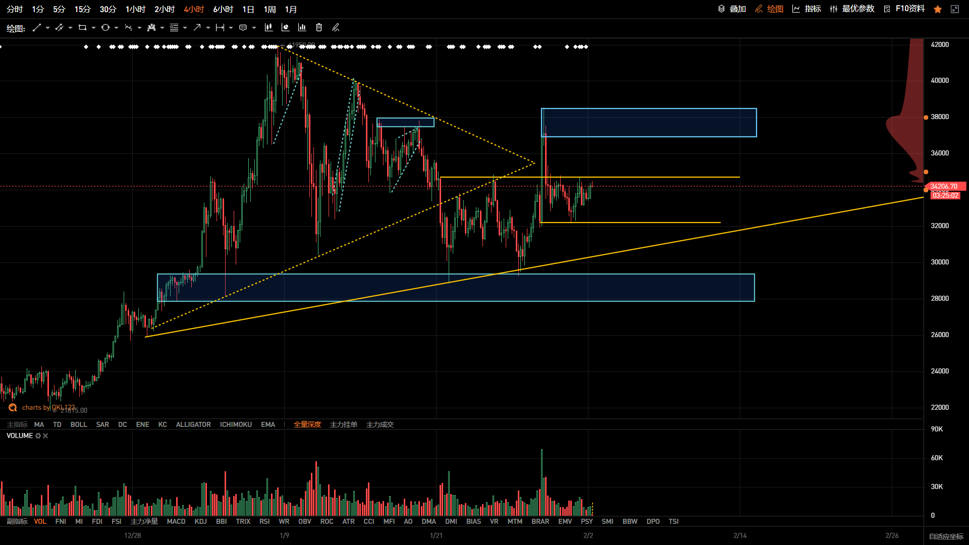Click the trash delete drawings icon
This screenshot has width=969, height=545.
(x=319, y=28)
